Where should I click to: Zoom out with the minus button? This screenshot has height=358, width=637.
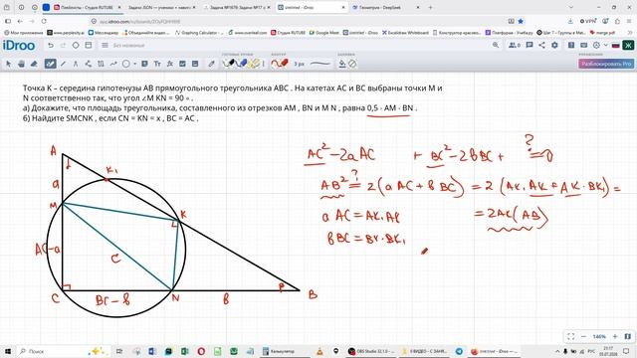pos(584,336)
